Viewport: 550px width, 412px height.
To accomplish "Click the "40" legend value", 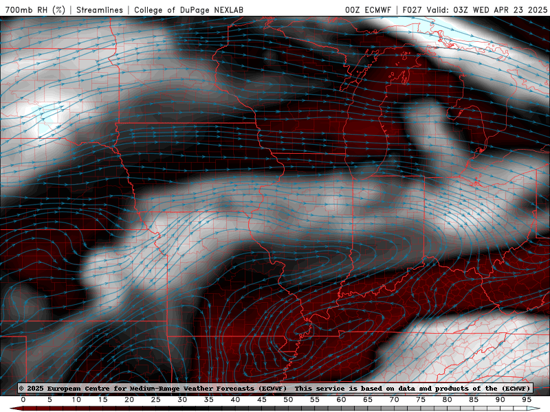I will pyautogui.click(x=235, y=400).
